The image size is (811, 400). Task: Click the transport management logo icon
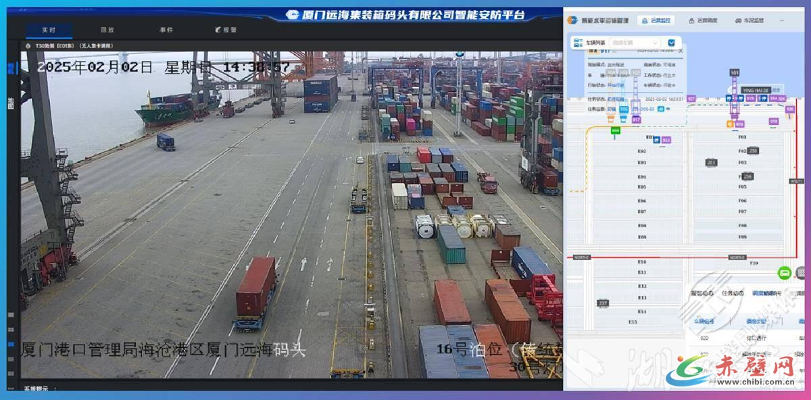tap(574, 20)
